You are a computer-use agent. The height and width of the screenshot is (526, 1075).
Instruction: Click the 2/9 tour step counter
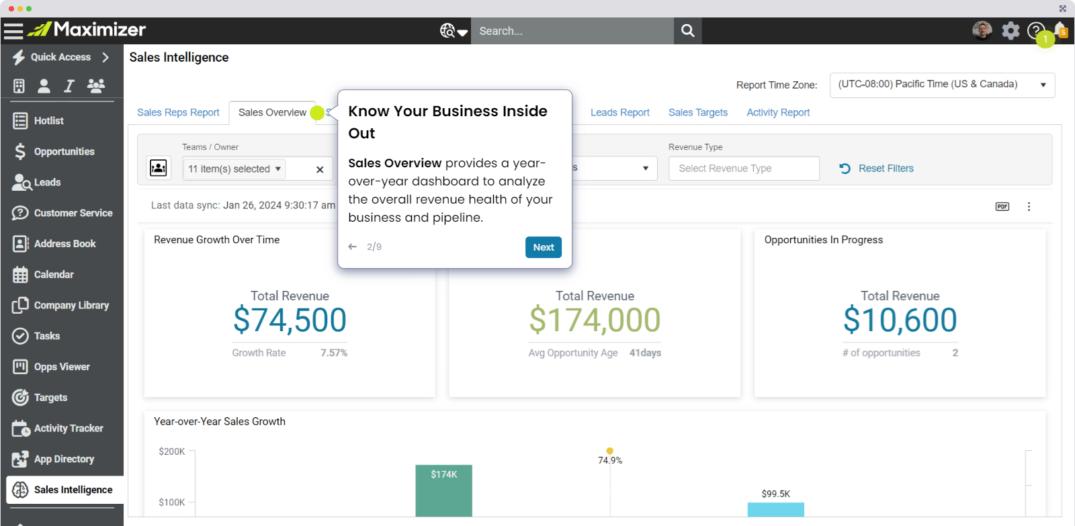[x=374, y=247]
